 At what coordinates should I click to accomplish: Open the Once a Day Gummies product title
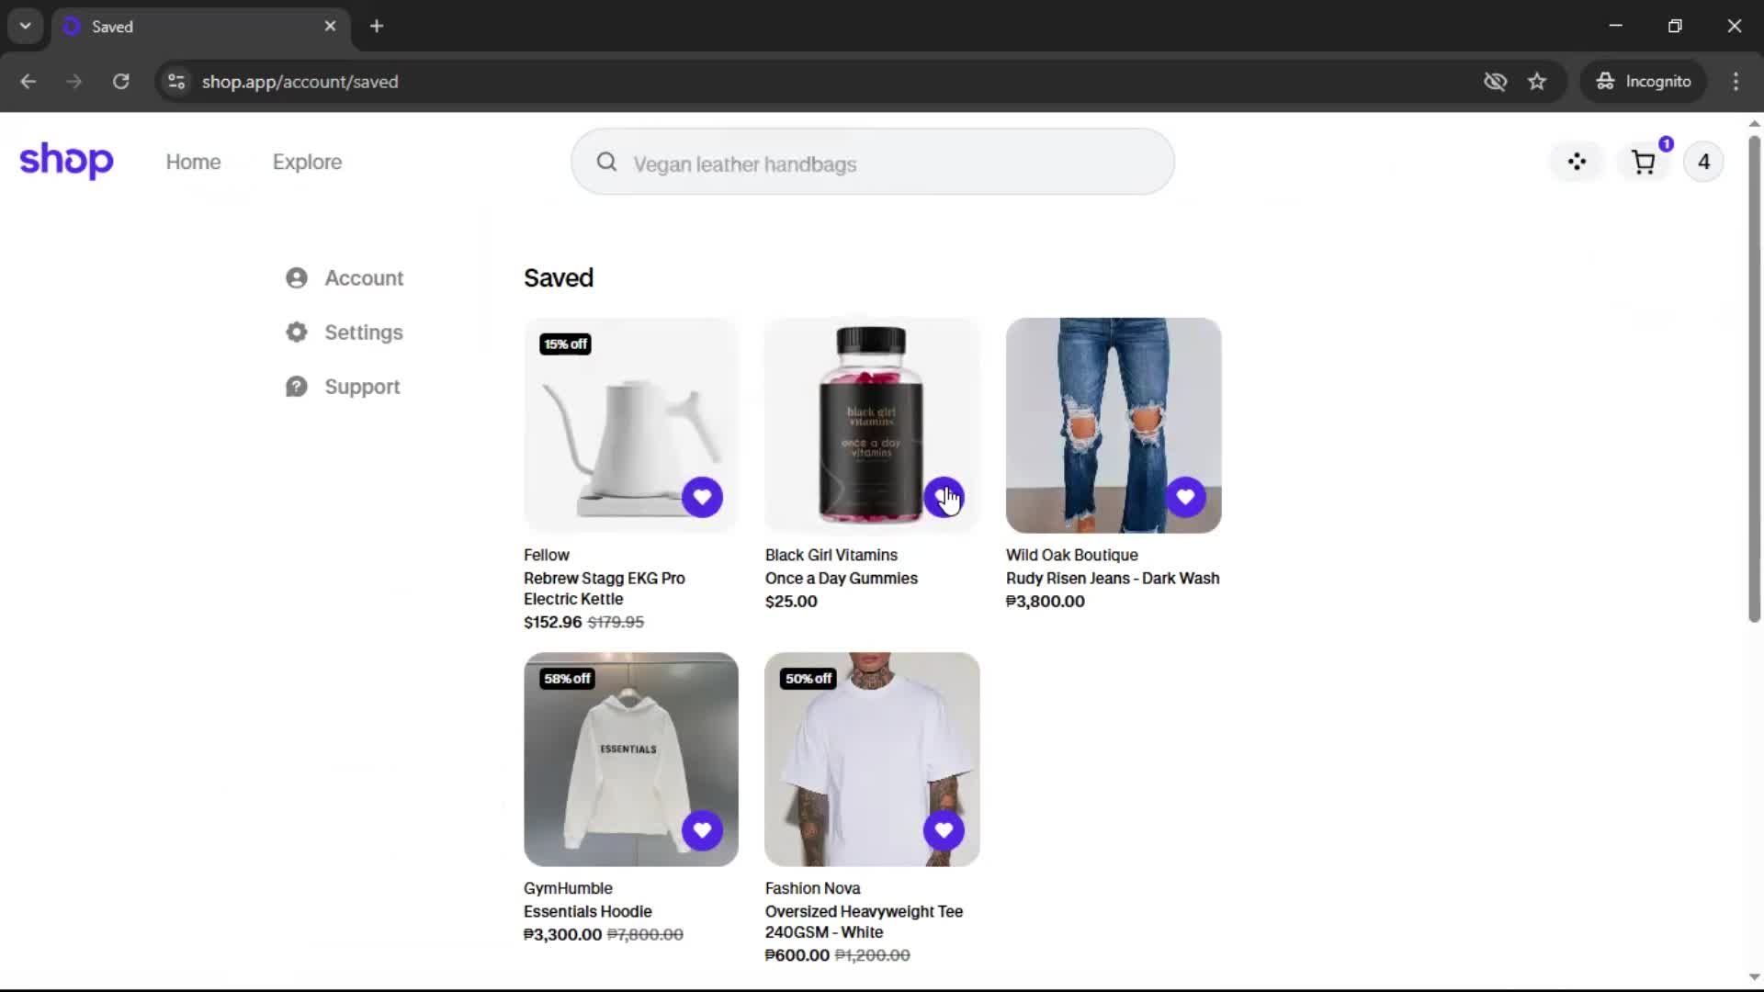841,578
